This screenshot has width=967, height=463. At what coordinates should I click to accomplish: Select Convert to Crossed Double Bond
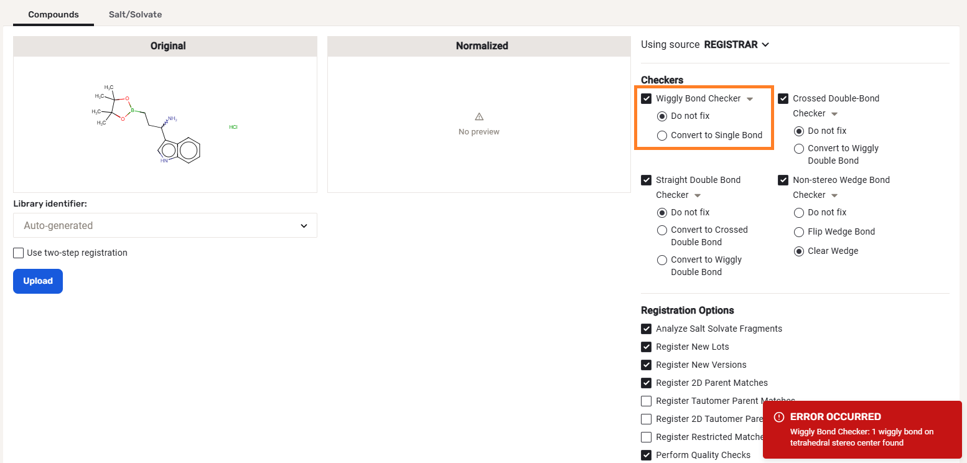[662, 230]
